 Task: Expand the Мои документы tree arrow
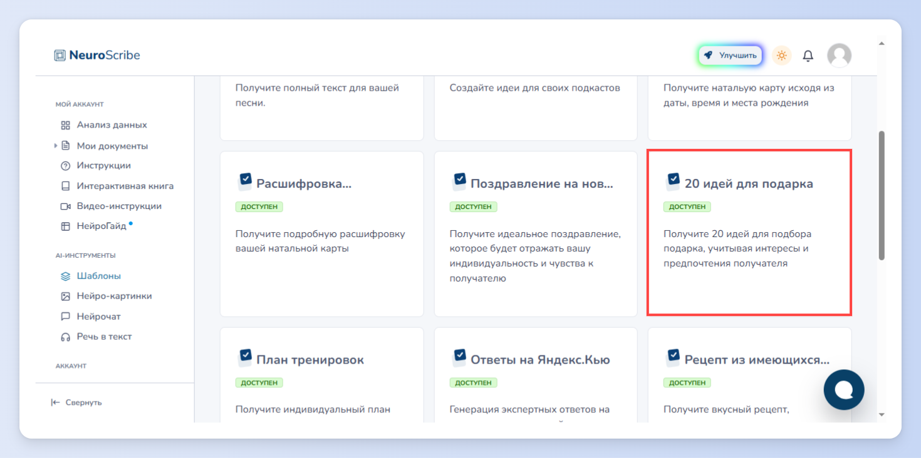tap(55, 146)
